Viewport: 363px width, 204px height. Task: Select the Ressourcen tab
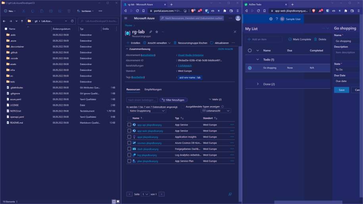(x=133, y=90)
